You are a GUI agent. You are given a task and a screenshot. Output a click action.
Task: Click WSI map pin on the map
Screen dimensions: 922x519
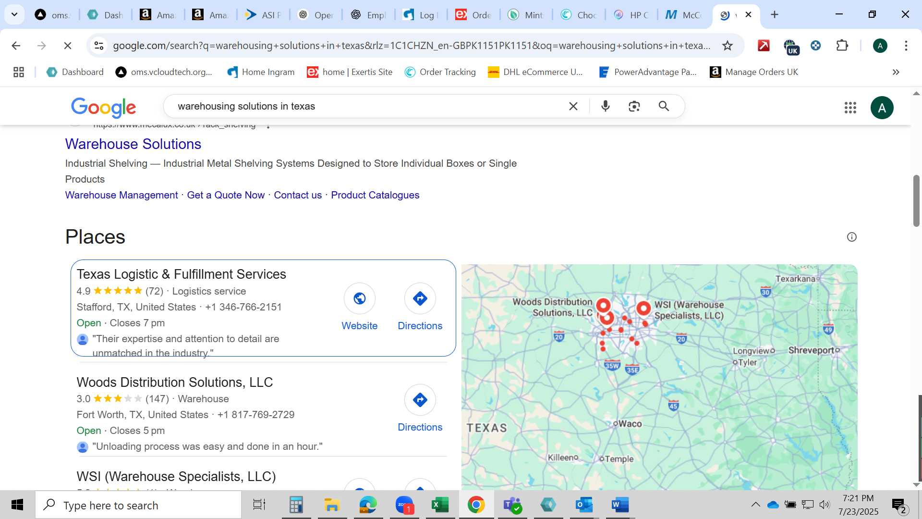[643, 308]
